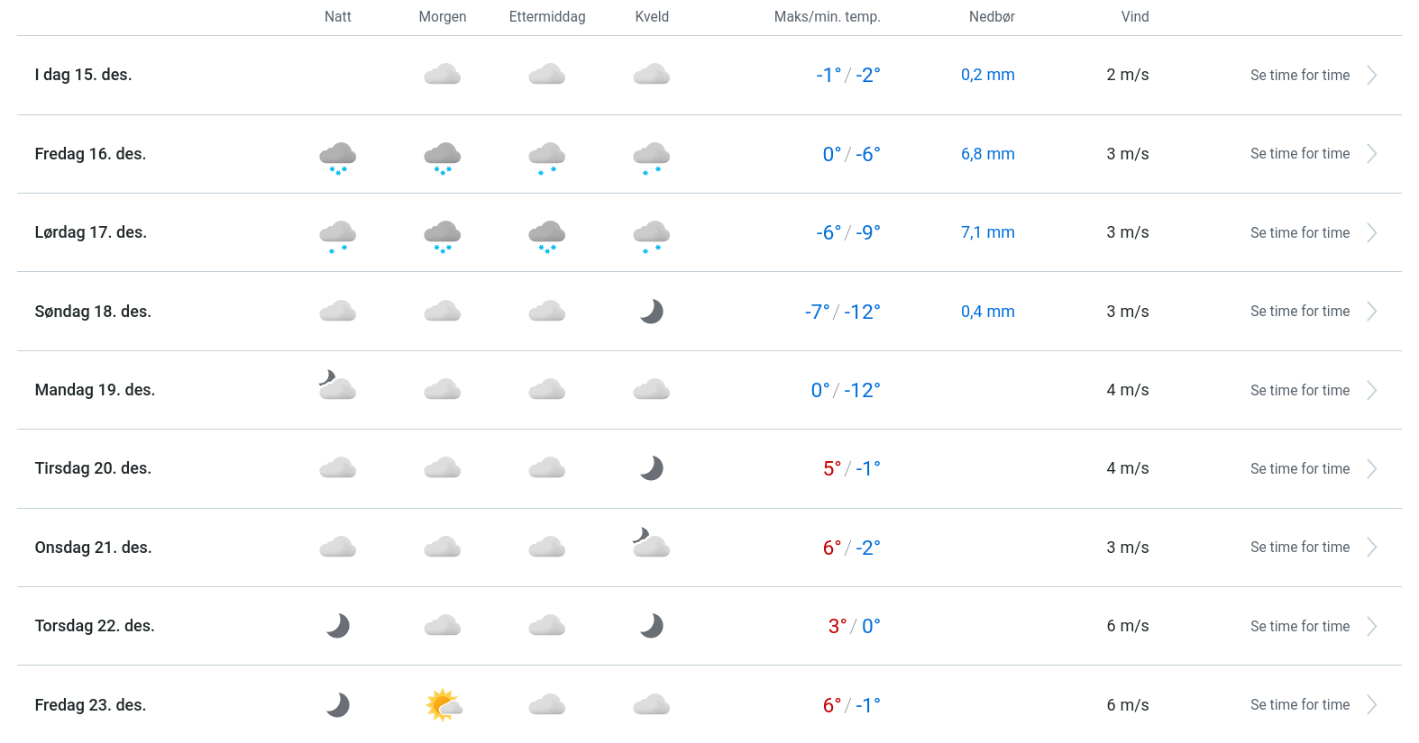Expand the hourly chevron for Tirsdag 20. des.

(1371, 469)
